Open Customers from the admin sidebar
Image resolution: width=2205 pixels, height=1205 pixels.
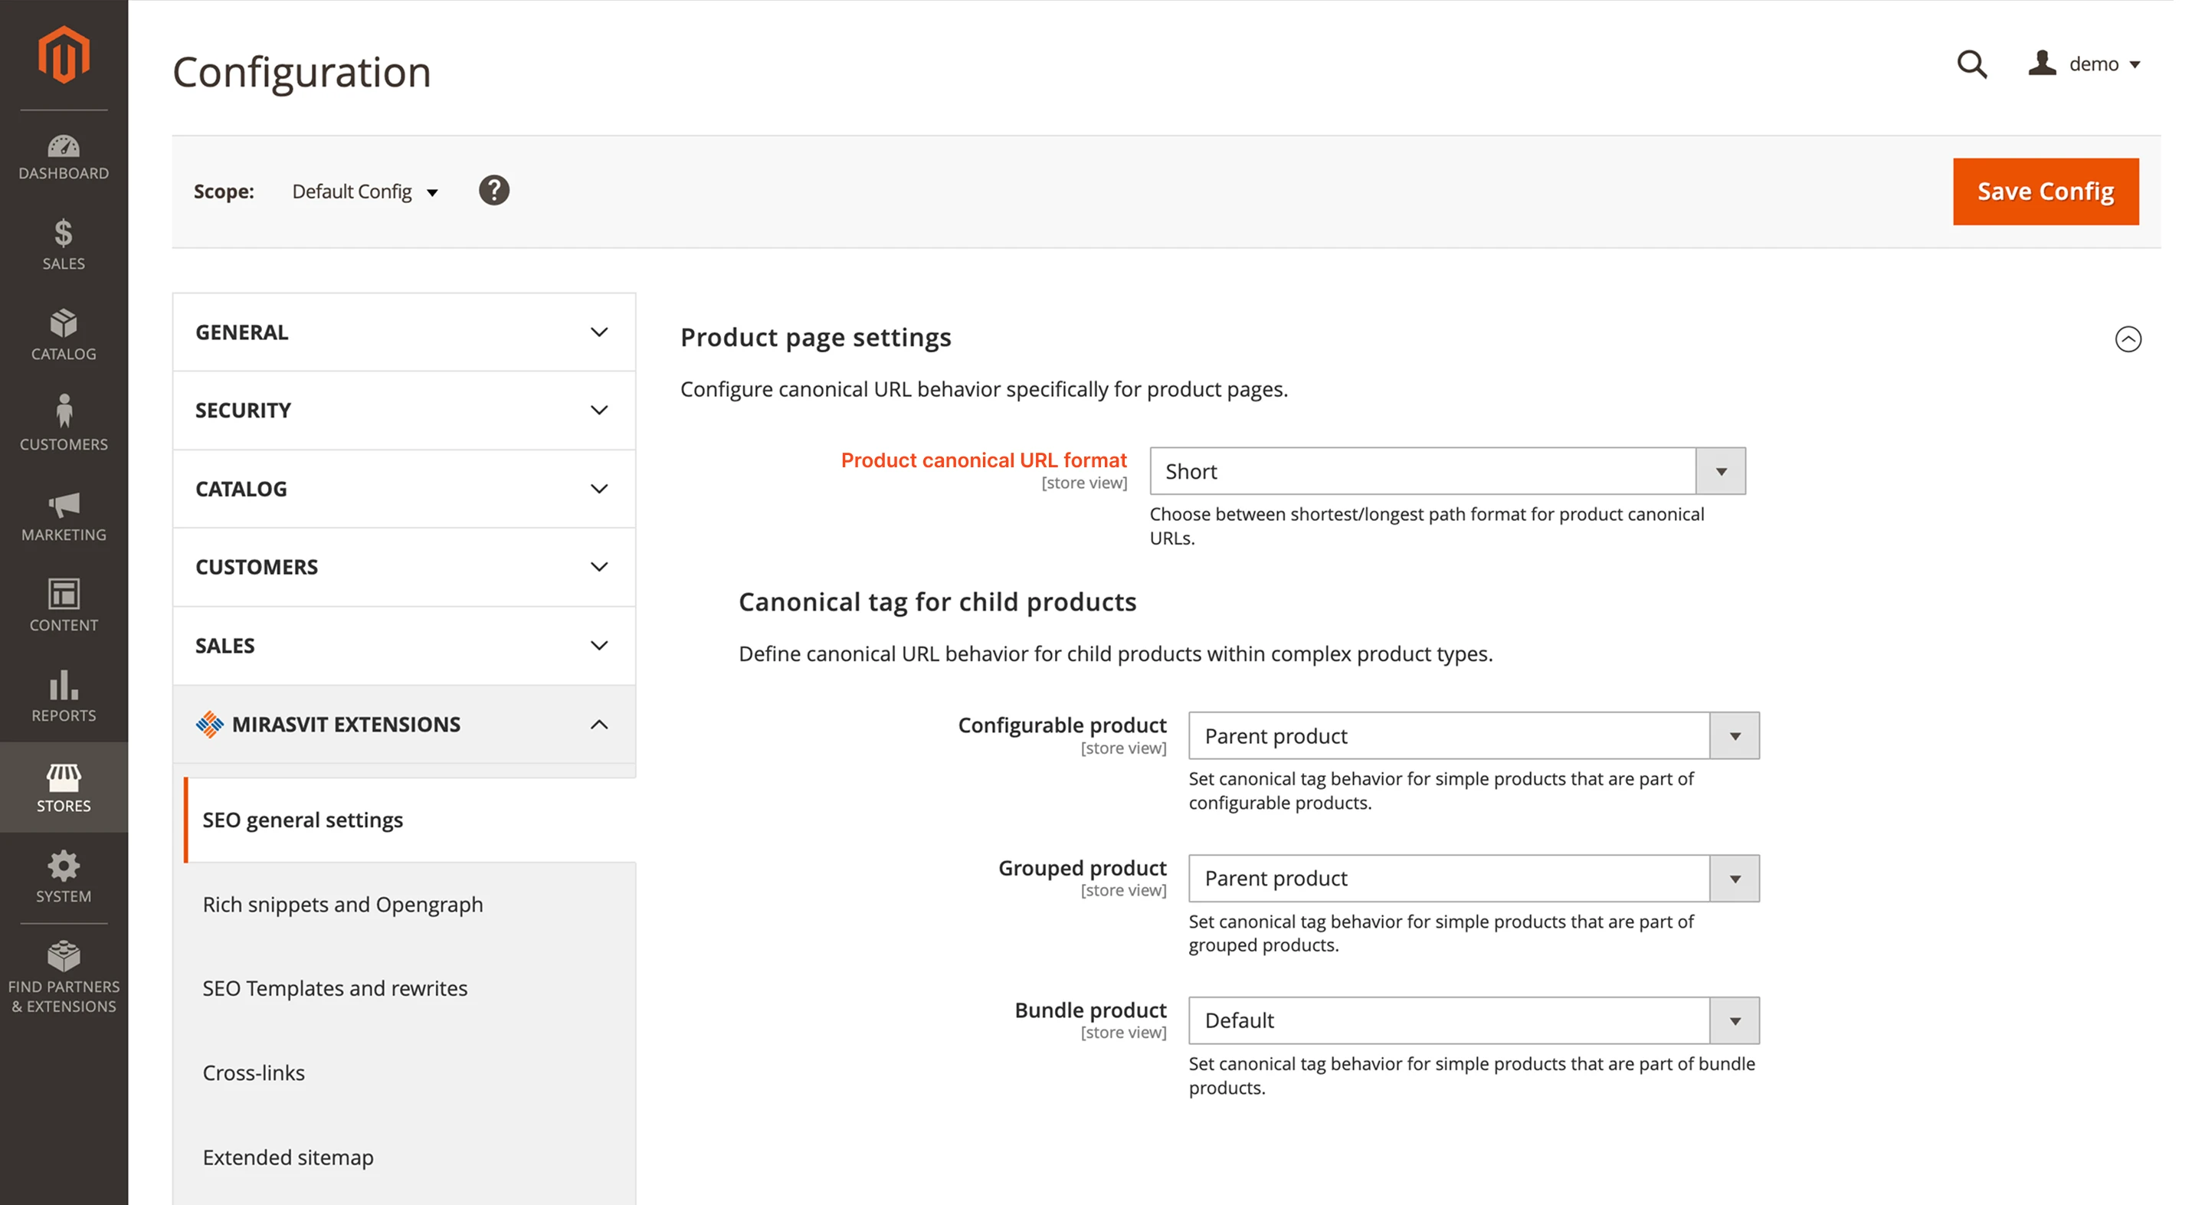64,423
